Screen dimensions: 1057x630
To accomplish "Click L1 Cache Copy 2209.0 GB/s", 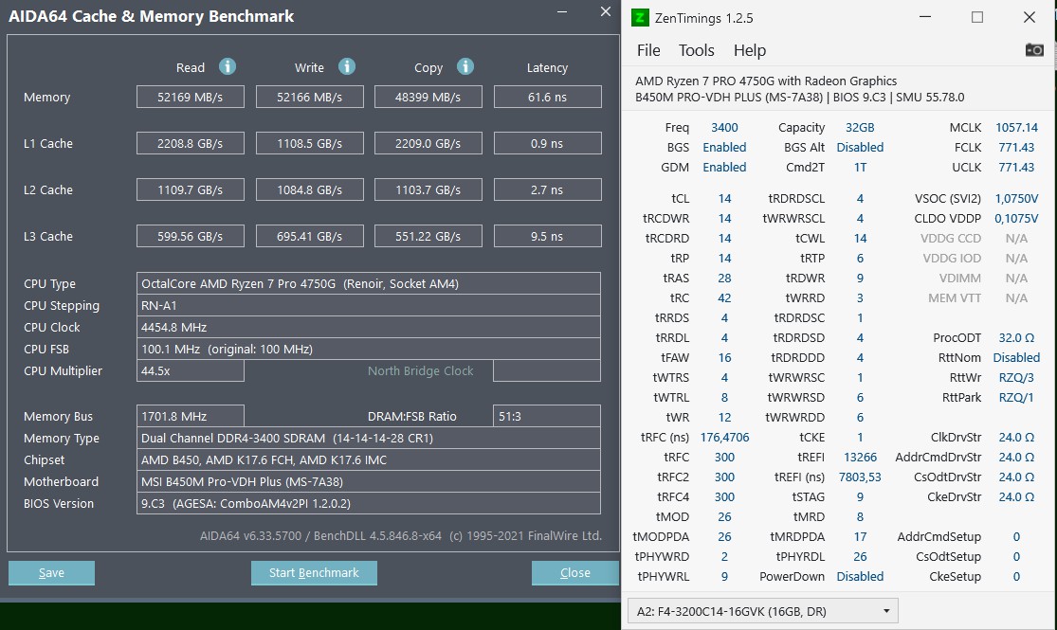I will pyautogui.click(x=428, y=143).
